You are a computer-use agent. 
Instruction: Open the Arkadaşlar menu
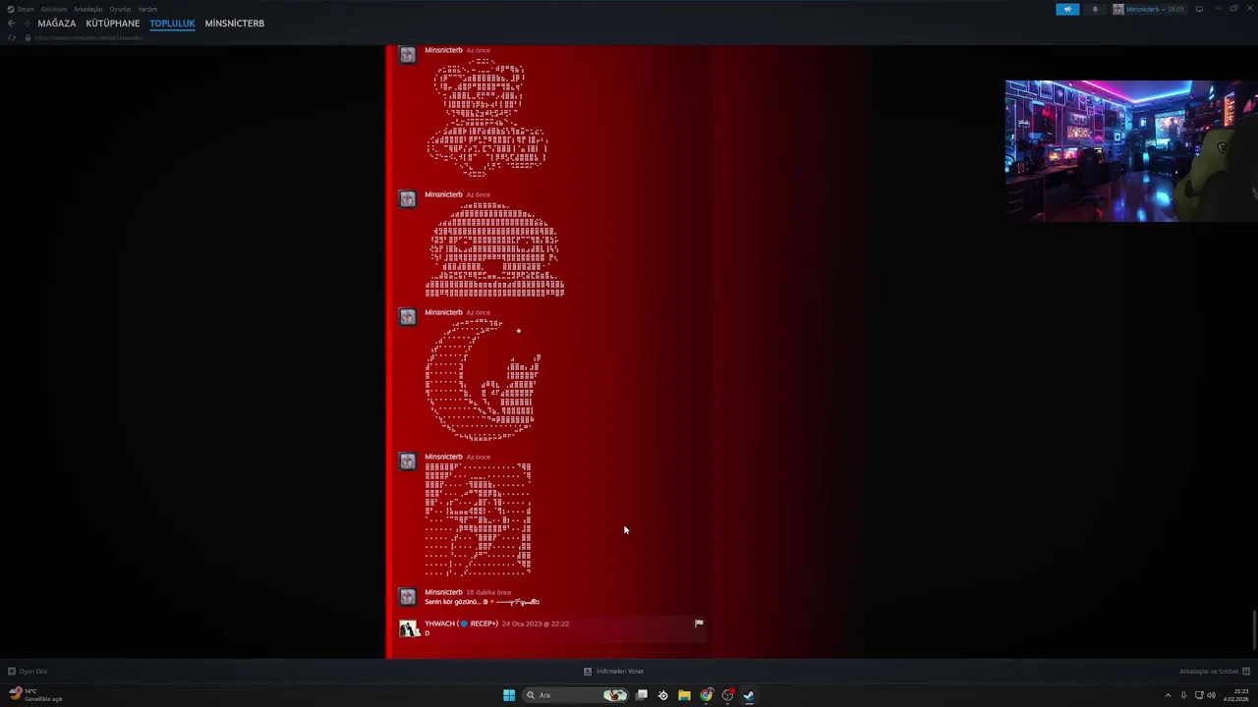(88, 9)
